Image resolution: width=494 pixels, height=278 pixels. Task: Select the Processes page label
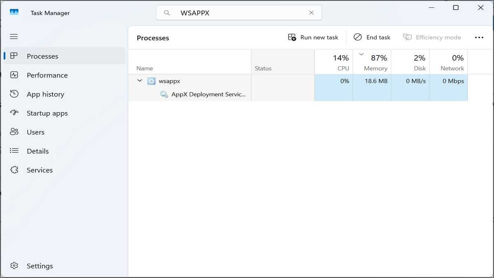(42, 56)
